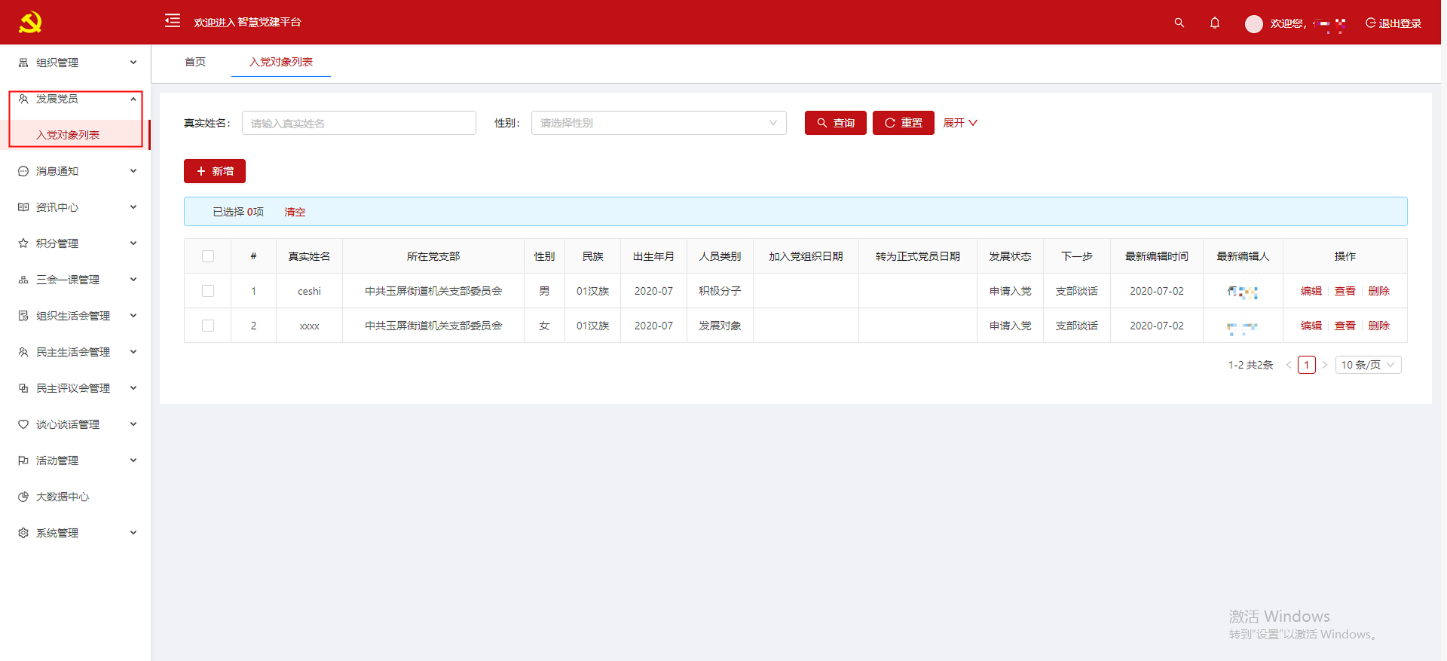Open 活动管理 menu item
The height and width of the screenshot is (661, 1447).
coord(75,461)
